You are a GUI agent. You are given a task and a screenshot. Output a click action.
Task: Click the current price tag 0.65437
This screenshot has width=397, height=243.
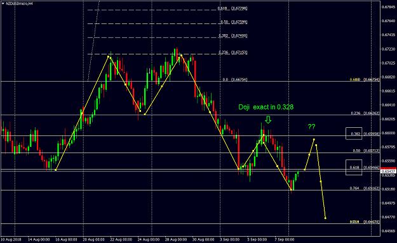tap(388, 171)
